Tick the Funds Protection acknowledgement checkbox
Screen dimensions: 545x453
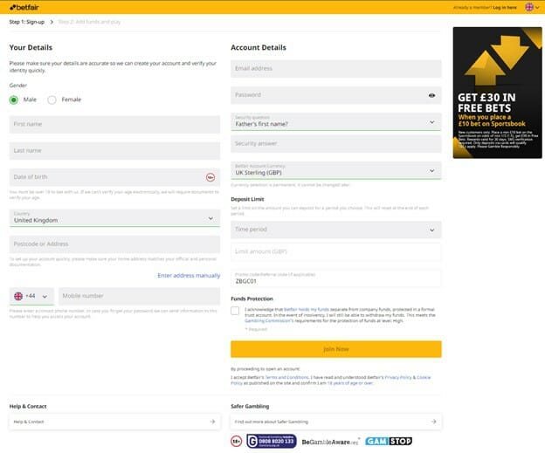tap(235, 311)
